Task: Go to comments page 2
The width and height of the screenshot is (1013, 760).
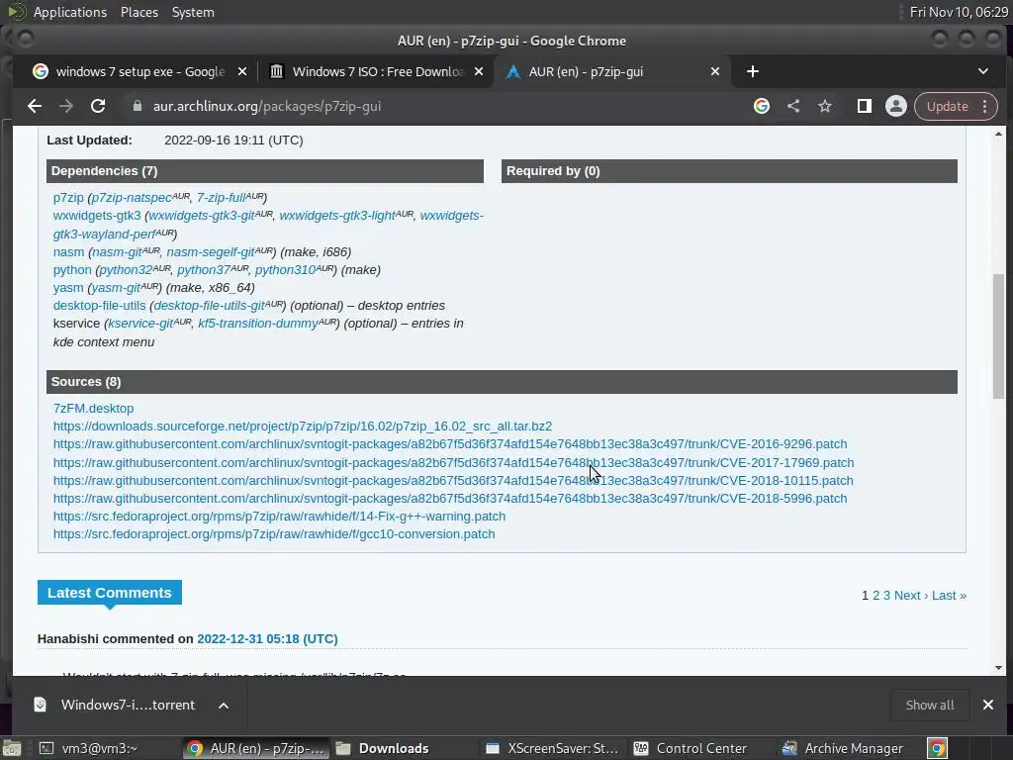Action: (876, 596)
